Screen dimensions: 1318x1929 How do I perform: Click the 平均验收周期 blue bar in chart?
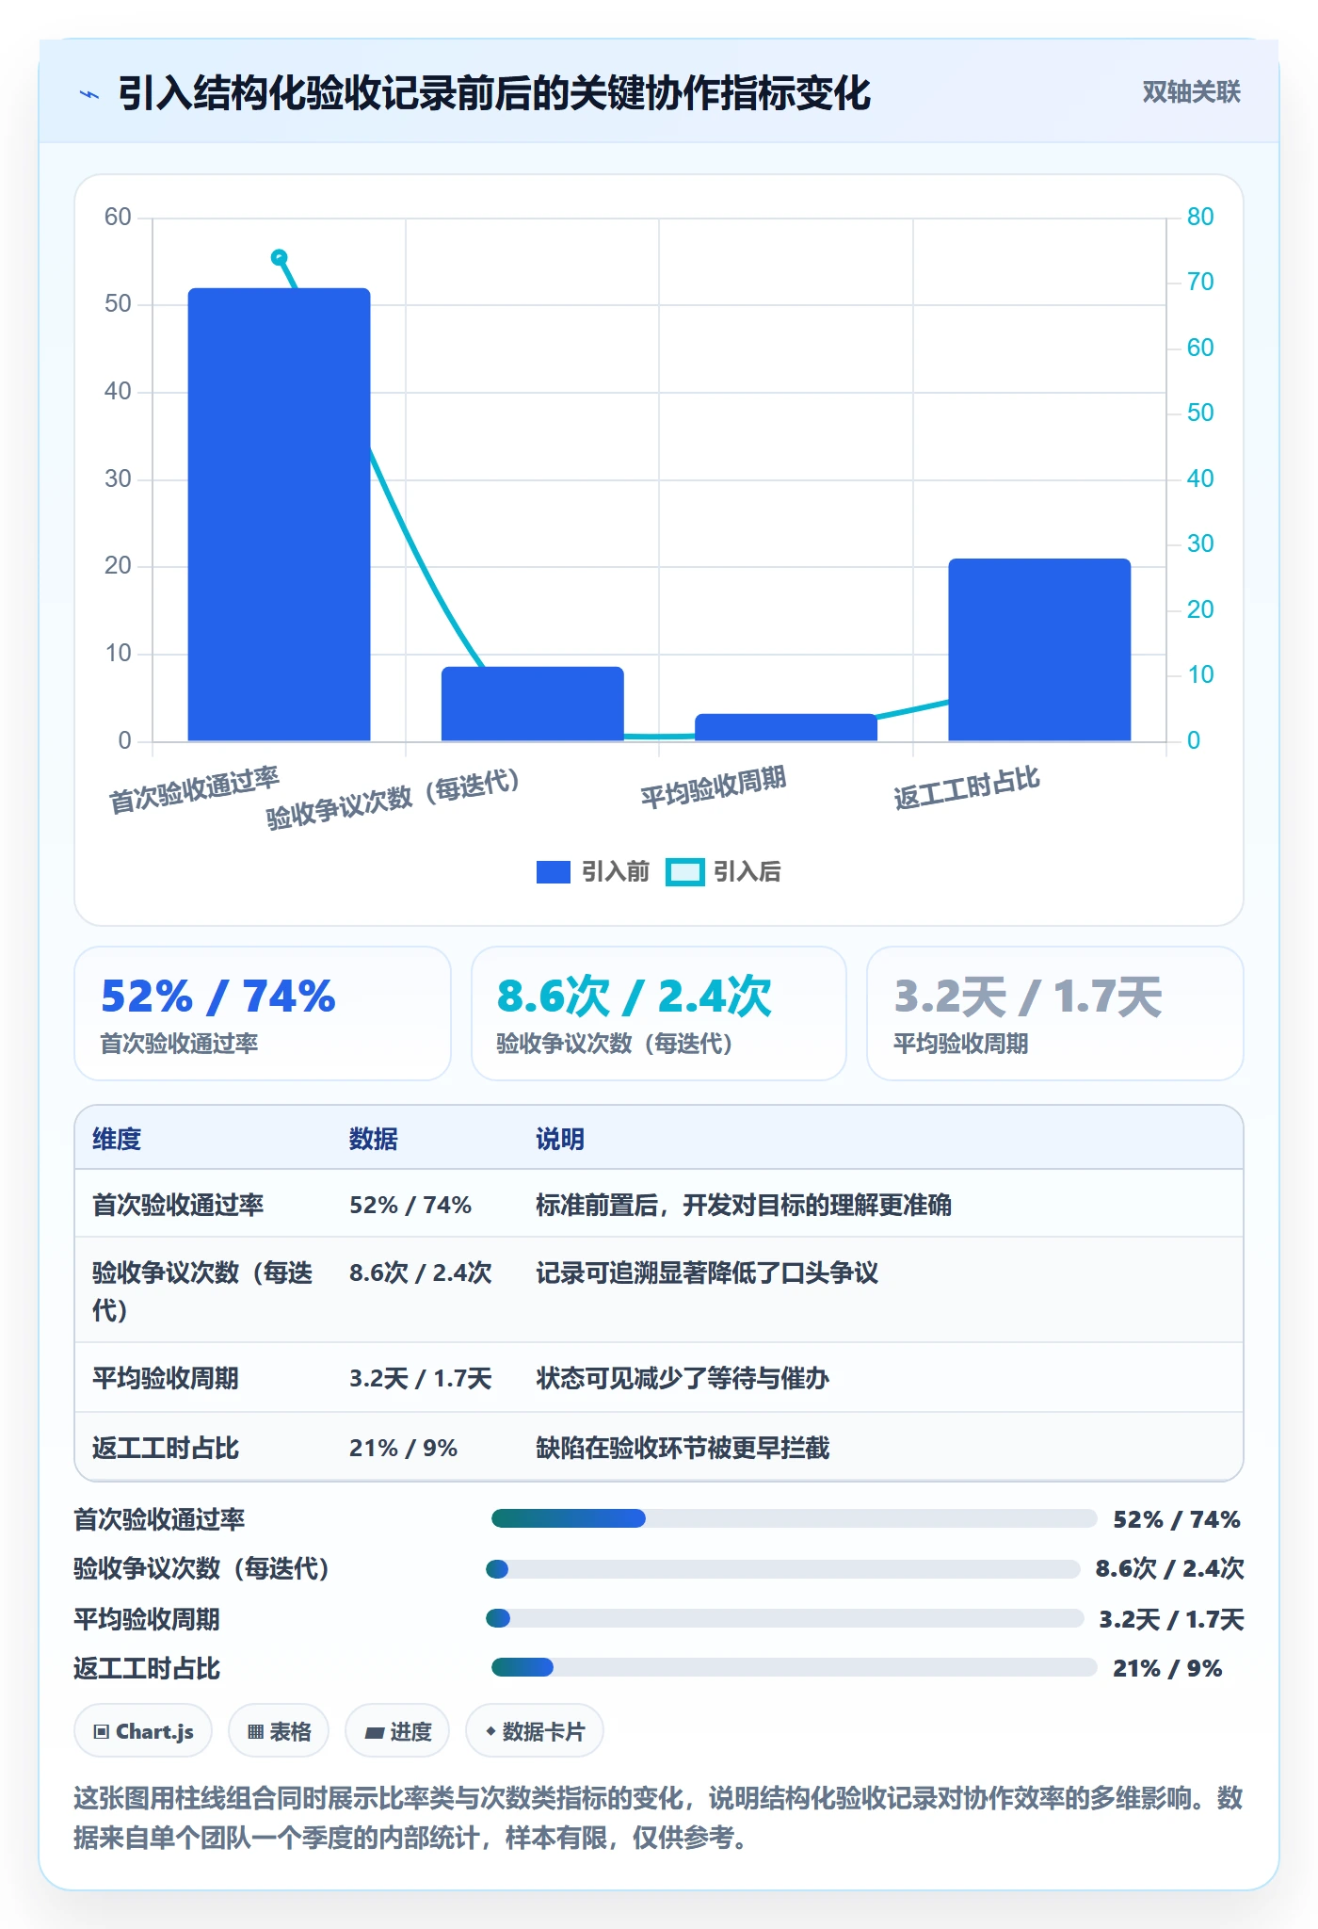pos(785,727)
